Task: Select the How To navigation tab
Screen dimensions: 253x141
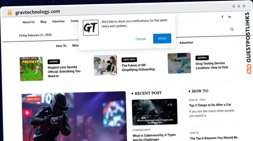Action: pyautogui.click(x=61, y=46)
